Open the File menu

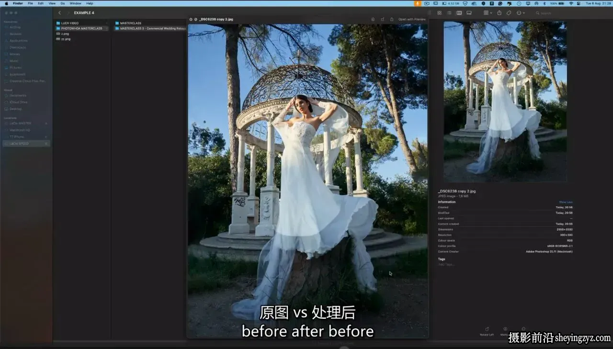[30, 3]
